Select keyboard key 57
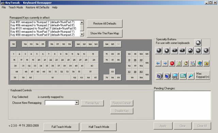This screenshot has height=133, width=218. [90, 72]
